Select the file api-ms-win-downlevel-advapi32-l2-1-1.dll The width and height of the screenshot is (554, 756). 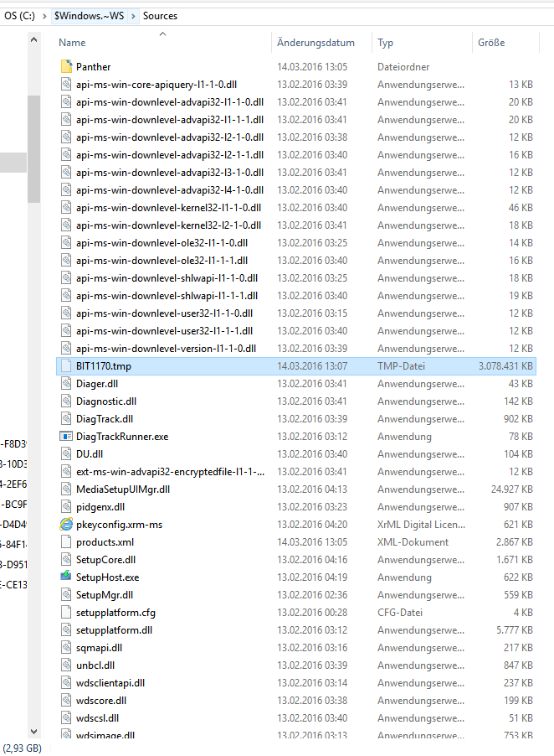coord(170,155)
